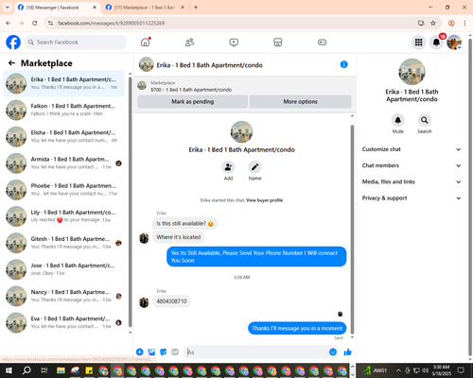Viewport: 473px width, 378px height.
Task: Open Jose conversation in list
Action: 63,269
